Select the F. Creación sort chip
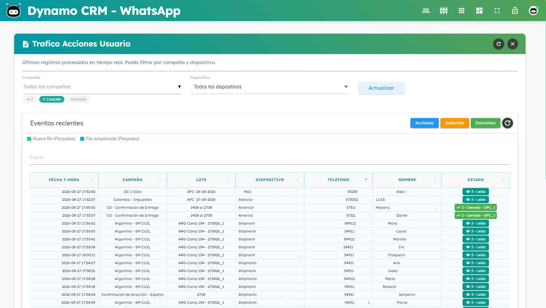The image size is (546, 308). [52, 99]
